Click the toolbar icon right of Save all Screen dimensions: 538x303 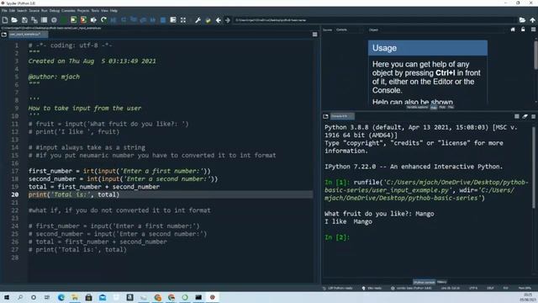point(44,20)
